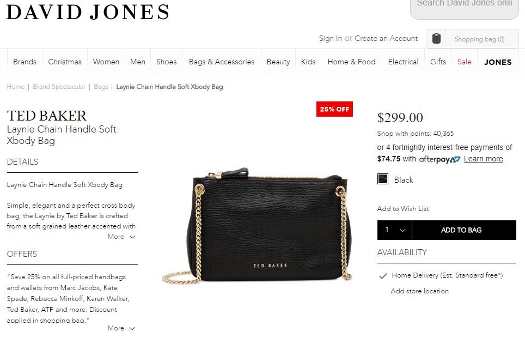Open the quantity dropdown
The height and width of the screenshot is (343, 525).
tap(394, 230)
